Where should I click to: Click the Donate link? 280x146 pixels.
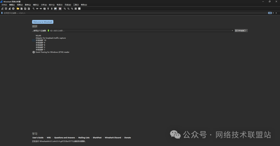tap(128, 138)
